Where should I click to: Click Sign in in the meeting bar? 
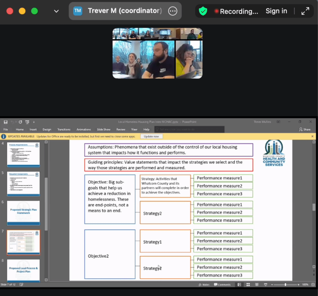click(x=276, y=11)
